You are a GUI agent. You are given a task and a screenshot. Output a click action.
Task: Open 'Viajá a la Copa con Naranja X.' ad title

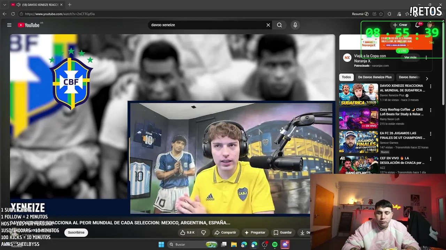(x=370, y=58)
